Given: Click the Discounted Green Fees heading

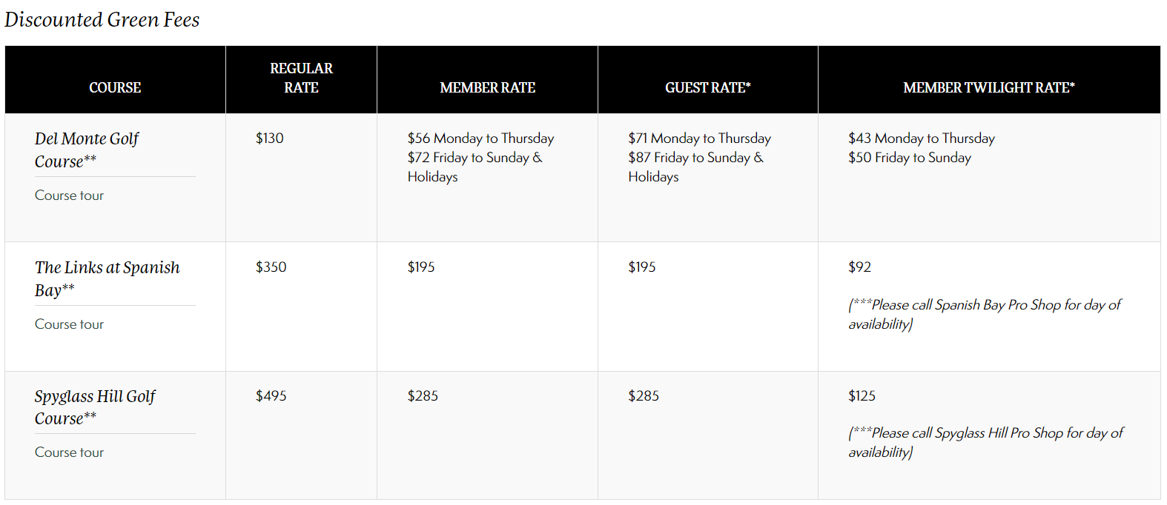Looking at the screenshot, I should (x=102, y=20).
